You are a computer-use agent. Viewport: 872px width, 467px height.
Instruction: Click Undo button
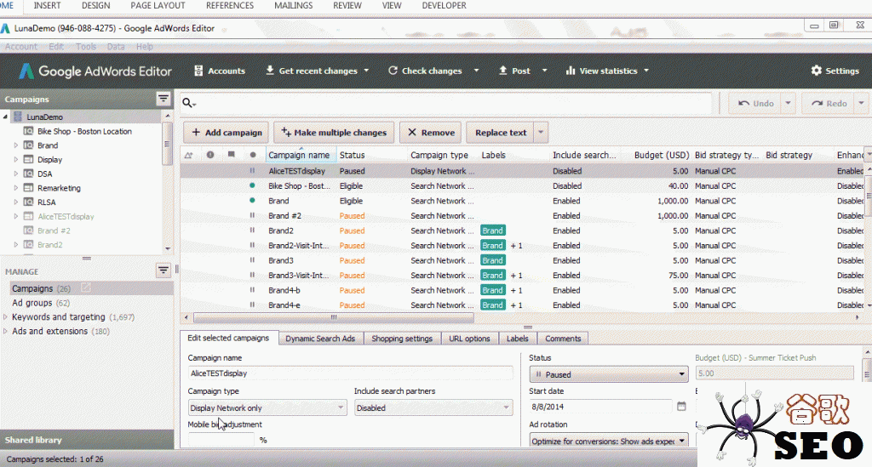coord(756,103)
